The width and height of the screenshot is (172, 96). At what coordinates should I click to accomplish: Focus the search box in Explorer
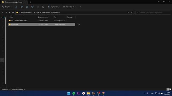coord(153,13)
